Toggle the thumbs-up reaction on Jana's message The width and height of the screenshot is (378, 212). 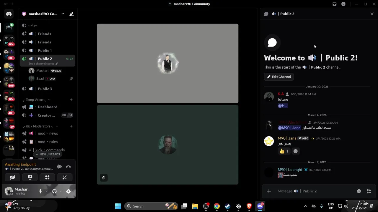click(x=284, y=151)
